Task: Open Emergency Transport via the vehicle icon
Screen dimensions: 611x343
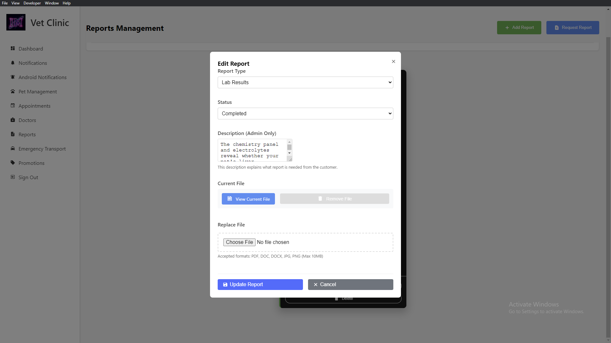Action: pyautogui.click(x=13, y=149)
